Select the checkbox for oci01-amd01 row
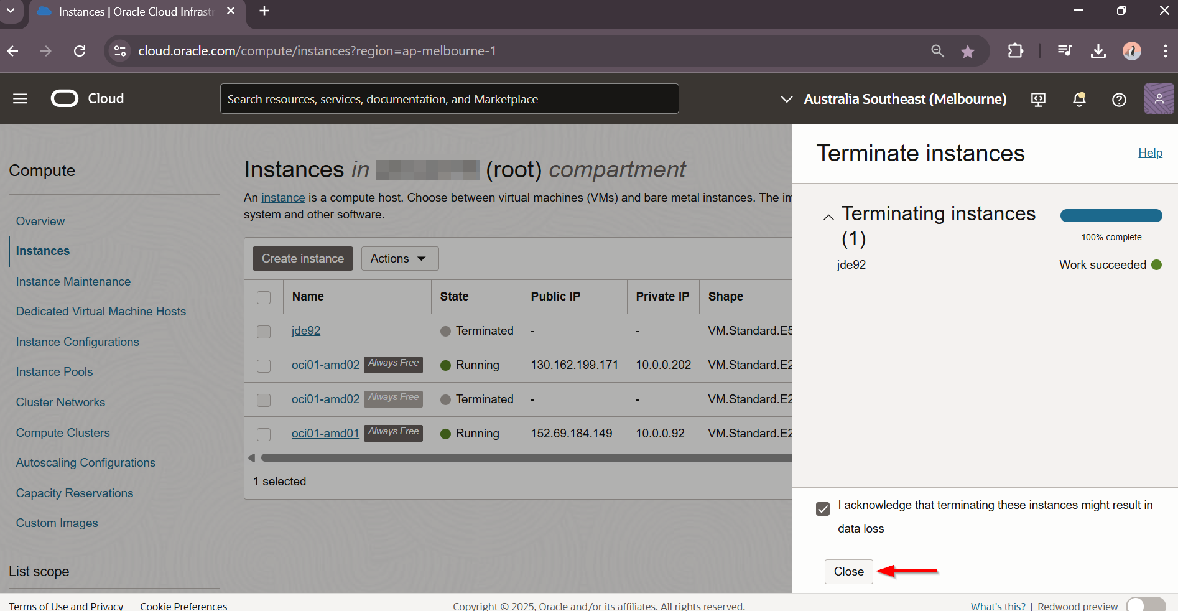 point(264,434)
